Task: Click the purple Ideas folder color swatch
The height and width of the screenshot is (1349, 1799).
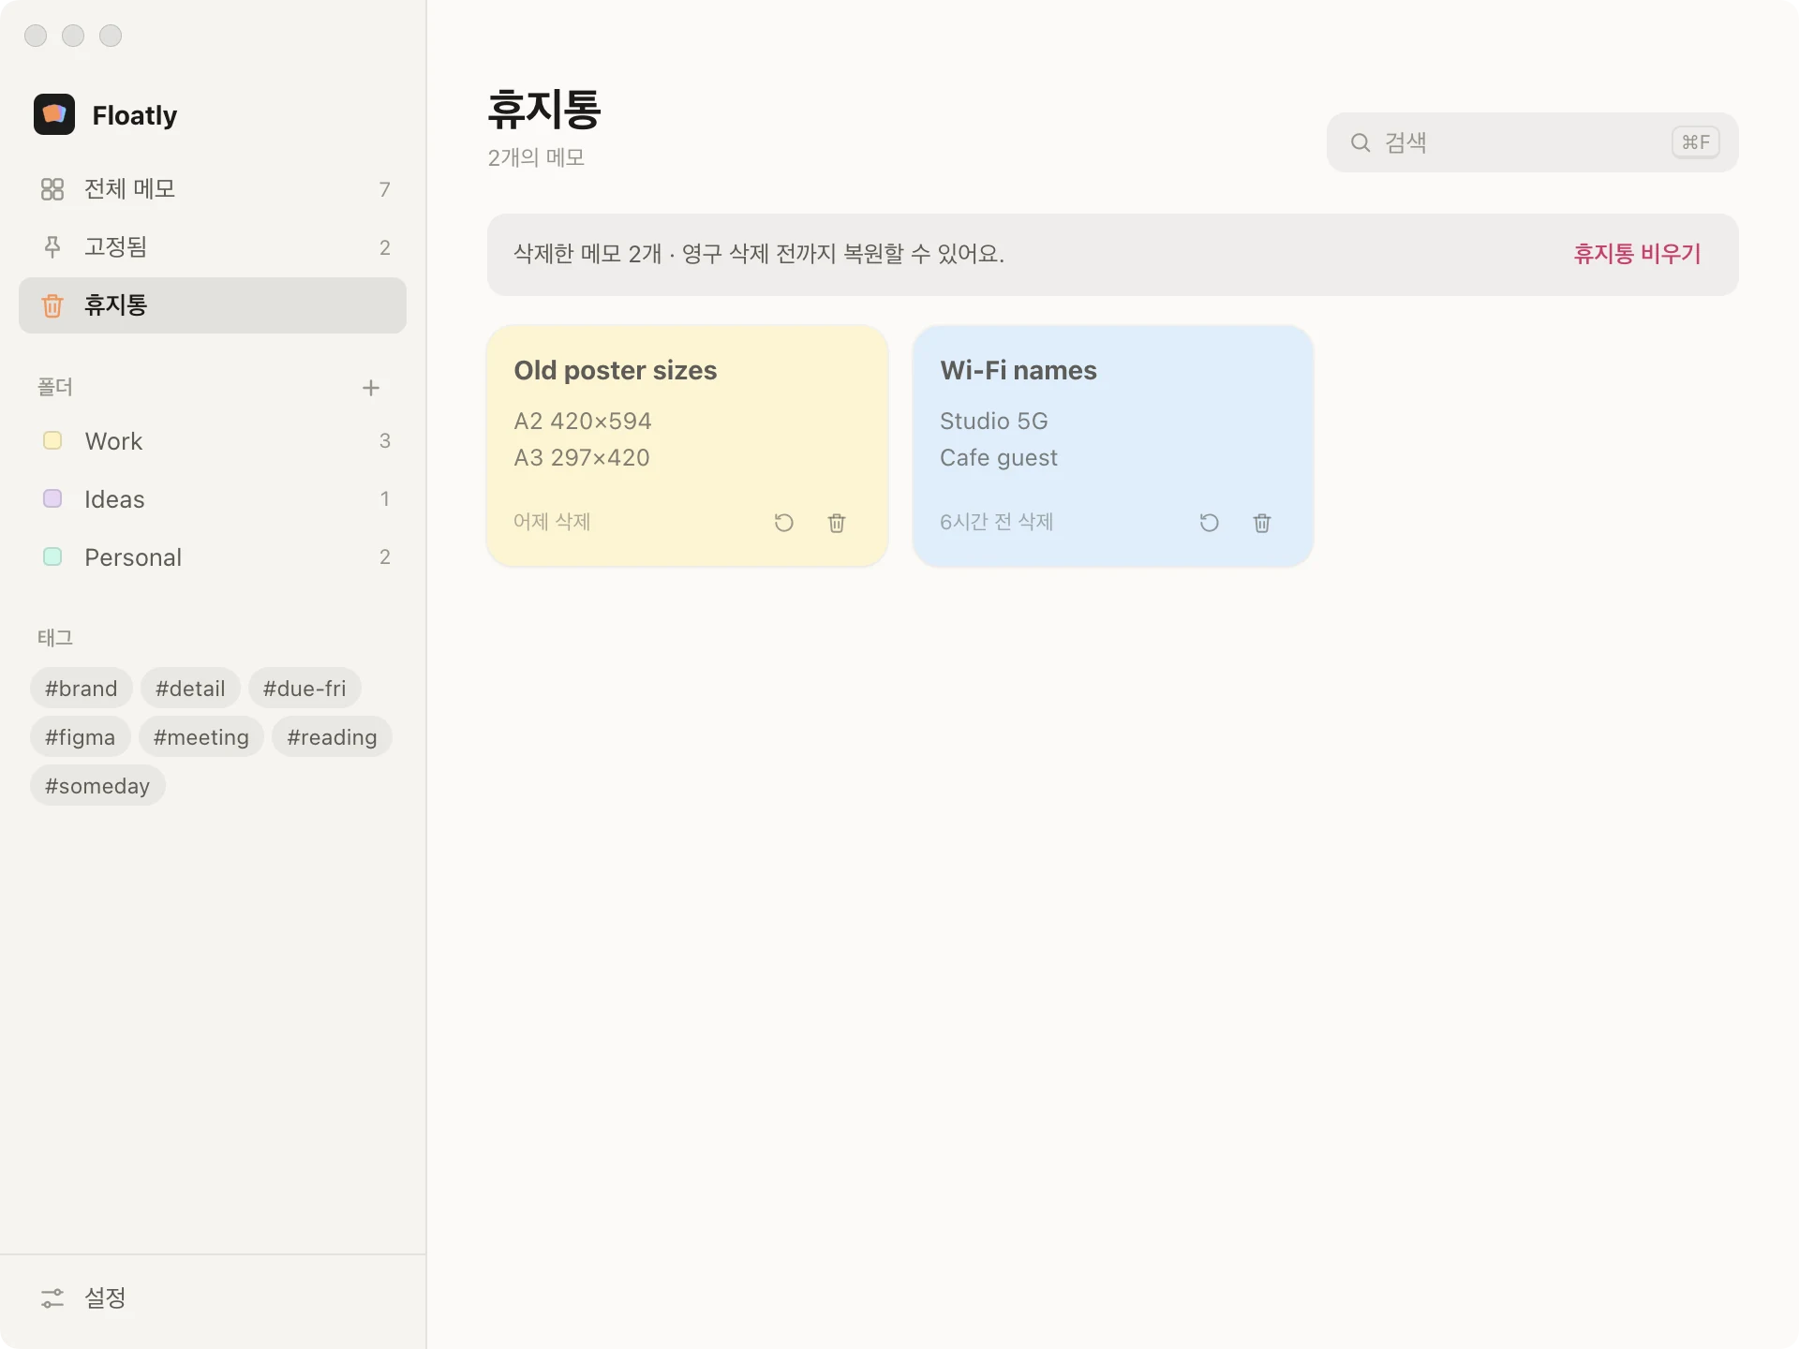Action: [52, 498]
